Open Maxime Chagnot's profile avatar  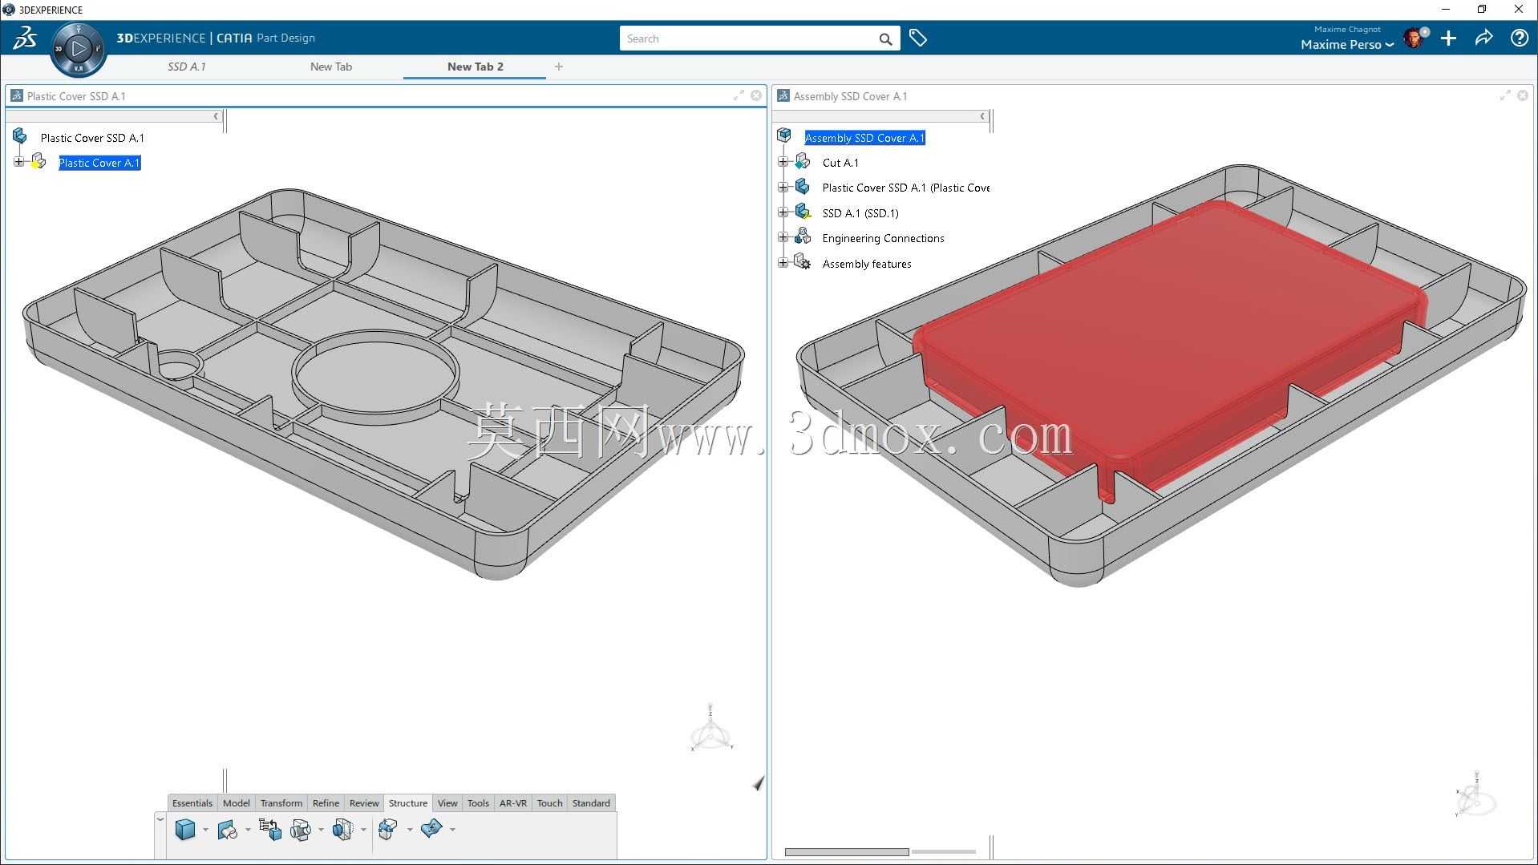1415,38
